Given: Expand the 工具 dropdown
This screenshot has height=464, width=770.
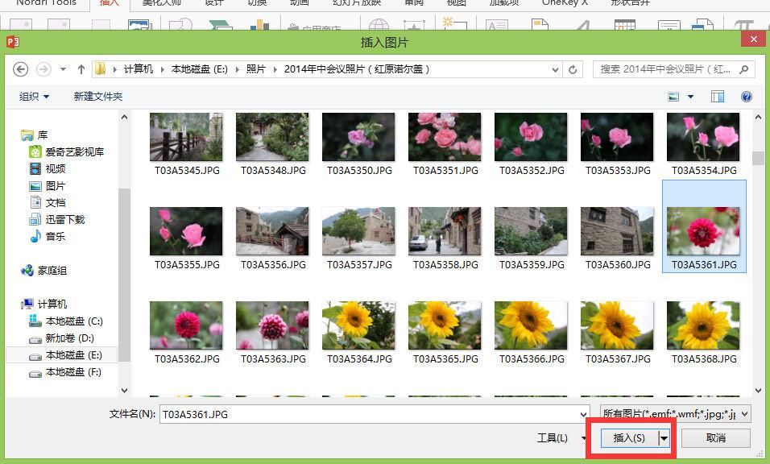Looking at the screenshot, I should pyautogui.click(x=553, y=438).
